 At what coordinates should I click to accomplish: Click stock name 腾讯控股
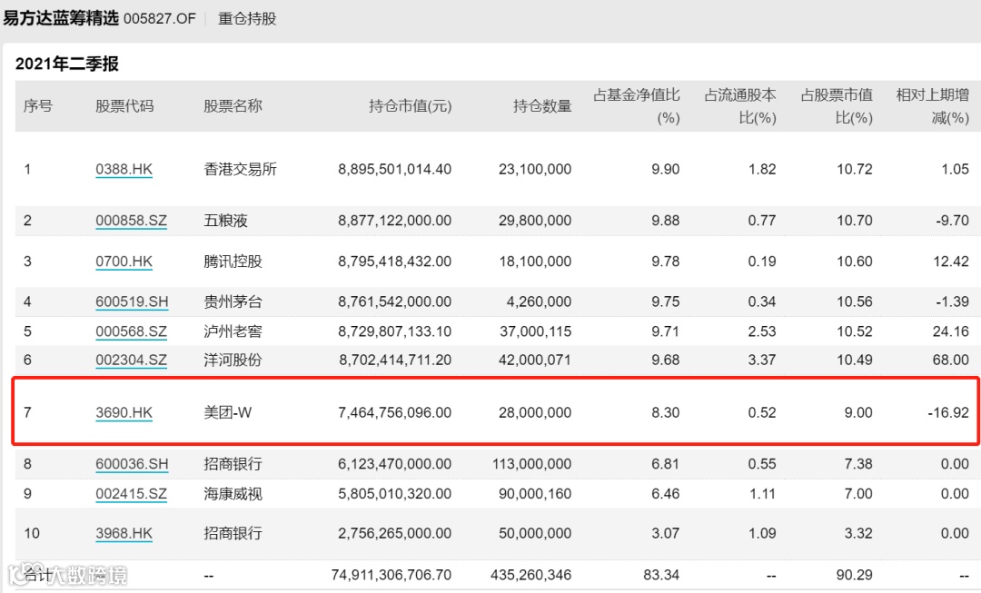233,261
